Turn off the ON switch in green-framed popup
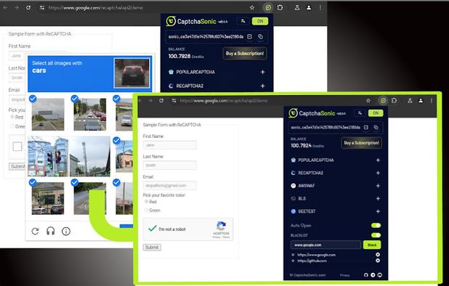Screen dimensions: 449x286 coord(376,113)
